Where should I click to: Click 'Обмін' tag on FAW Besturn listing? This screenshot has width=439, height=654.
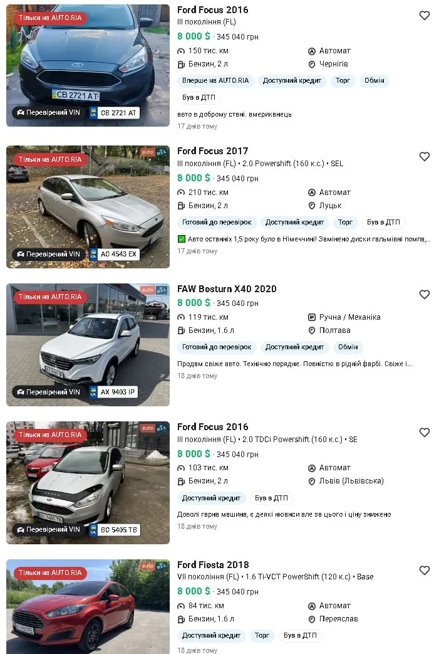pos(348,347)
